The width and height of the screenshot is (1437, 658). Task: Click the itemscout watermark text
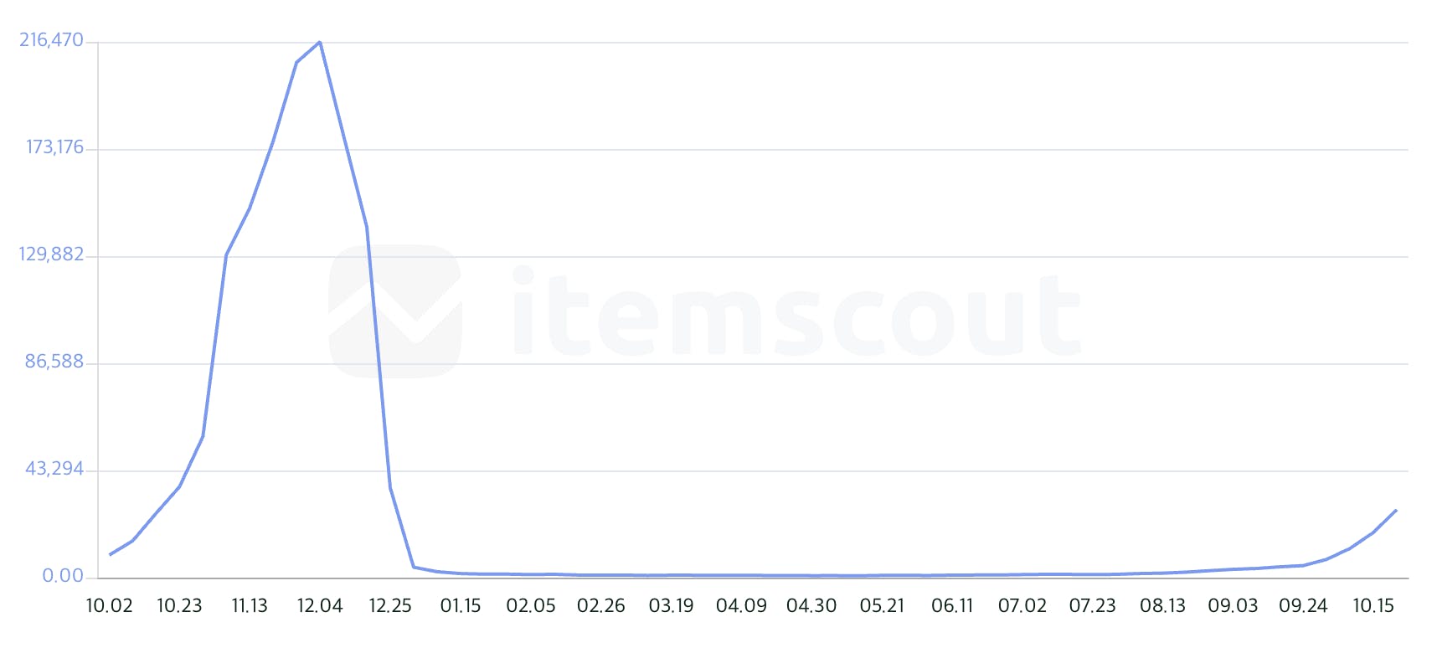(x=796, y=313)
